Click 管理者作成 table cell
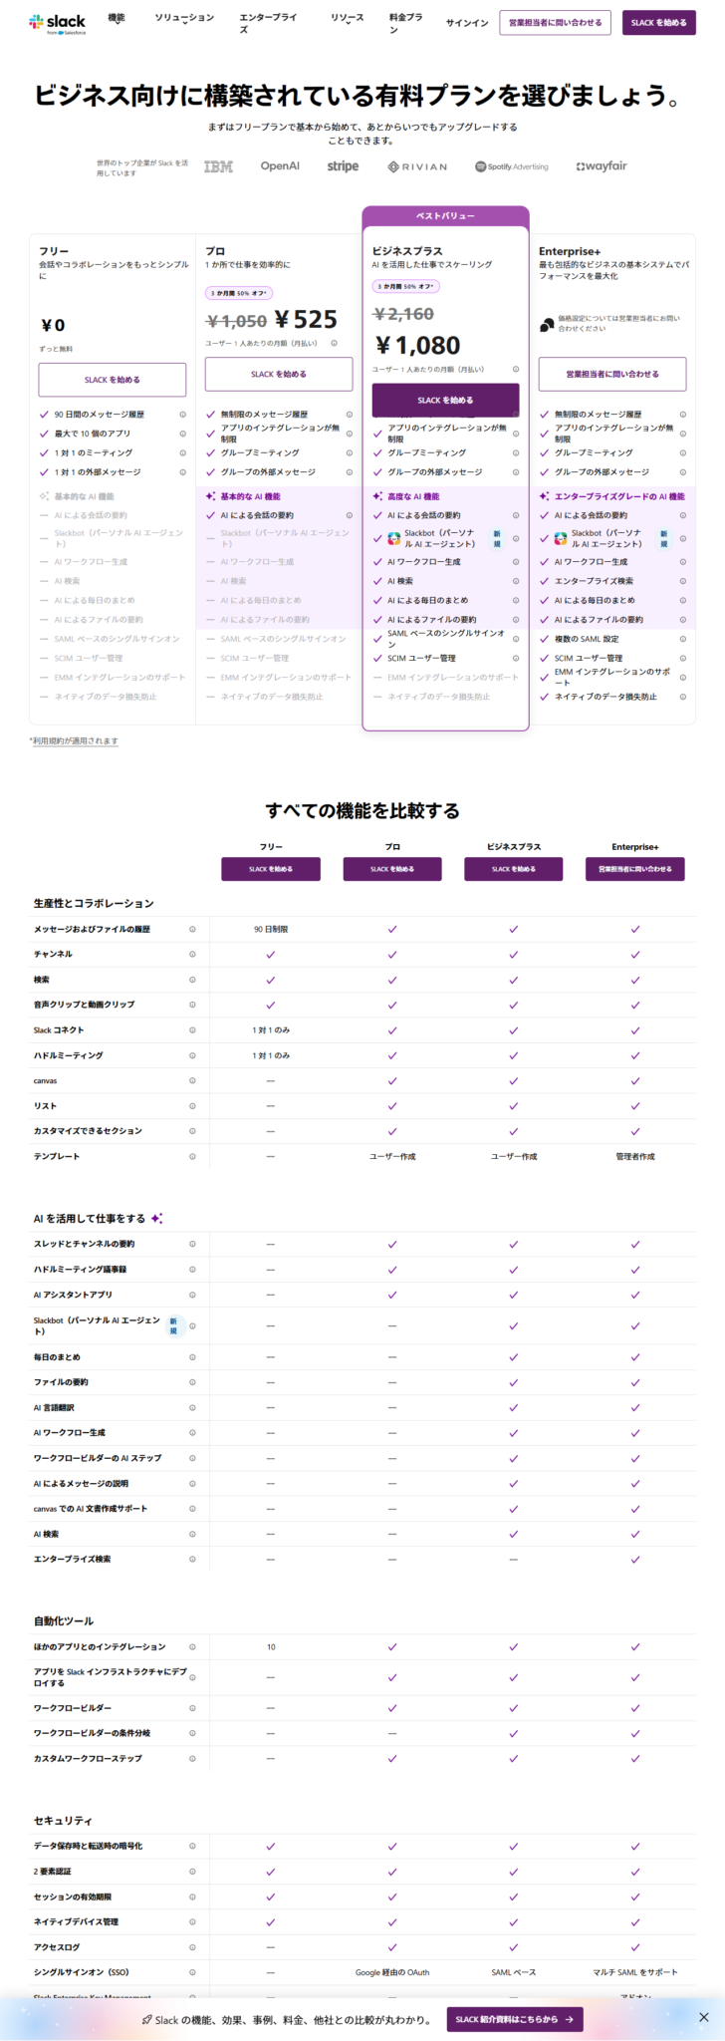This screenshot has height=2041, width=725. click(635, 1156)
